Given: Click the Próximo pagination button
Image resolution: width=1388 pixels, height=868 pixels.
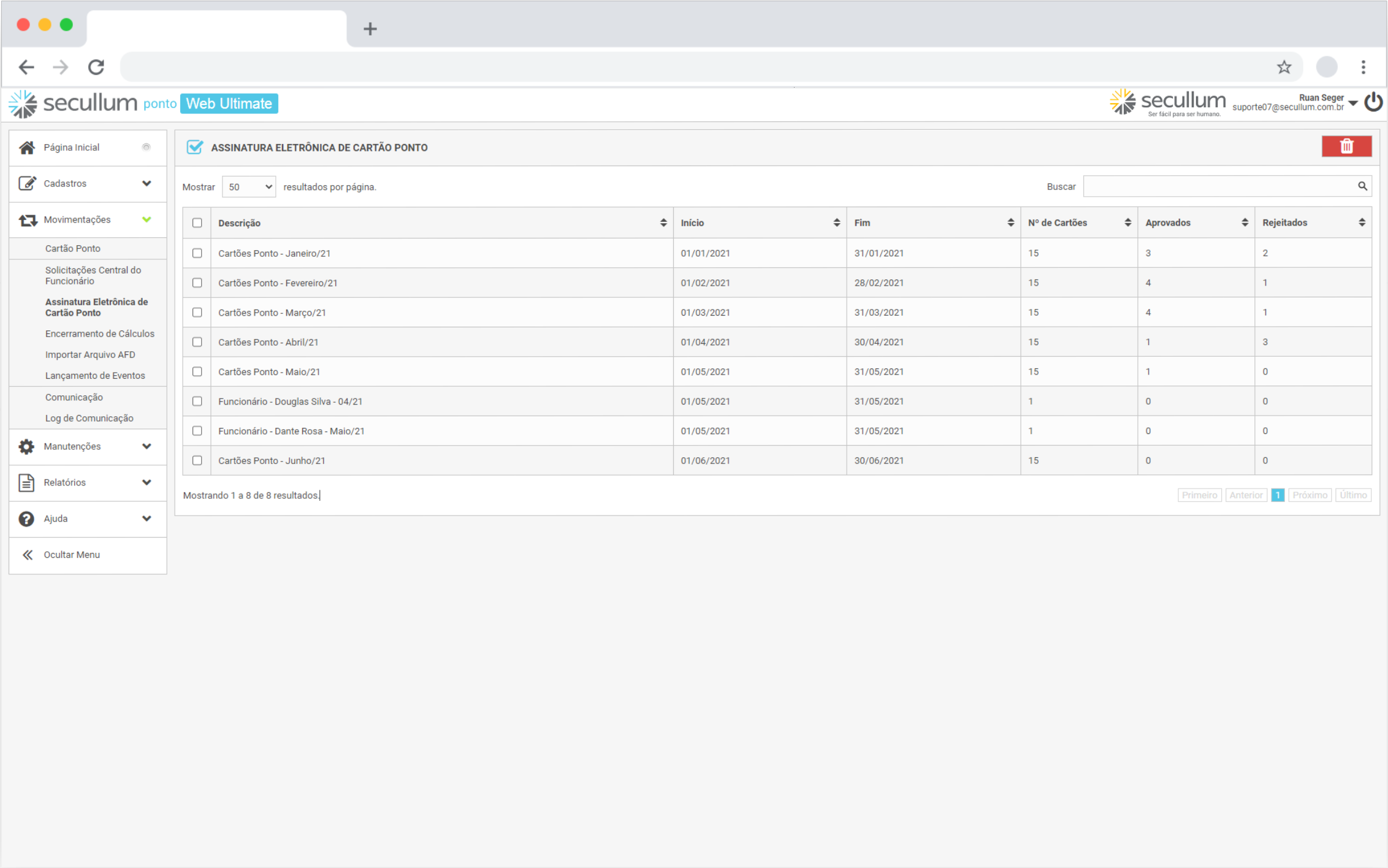Looking at the screenshot, I should click(x=1310, y=495).
